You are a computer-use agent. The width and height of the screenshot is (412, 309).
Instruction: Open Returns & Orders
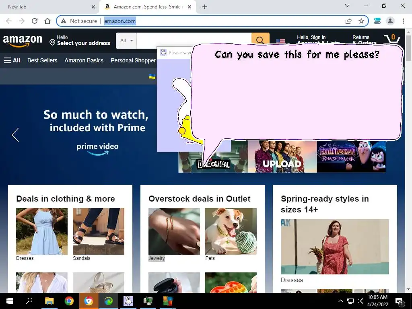point(364,40)
